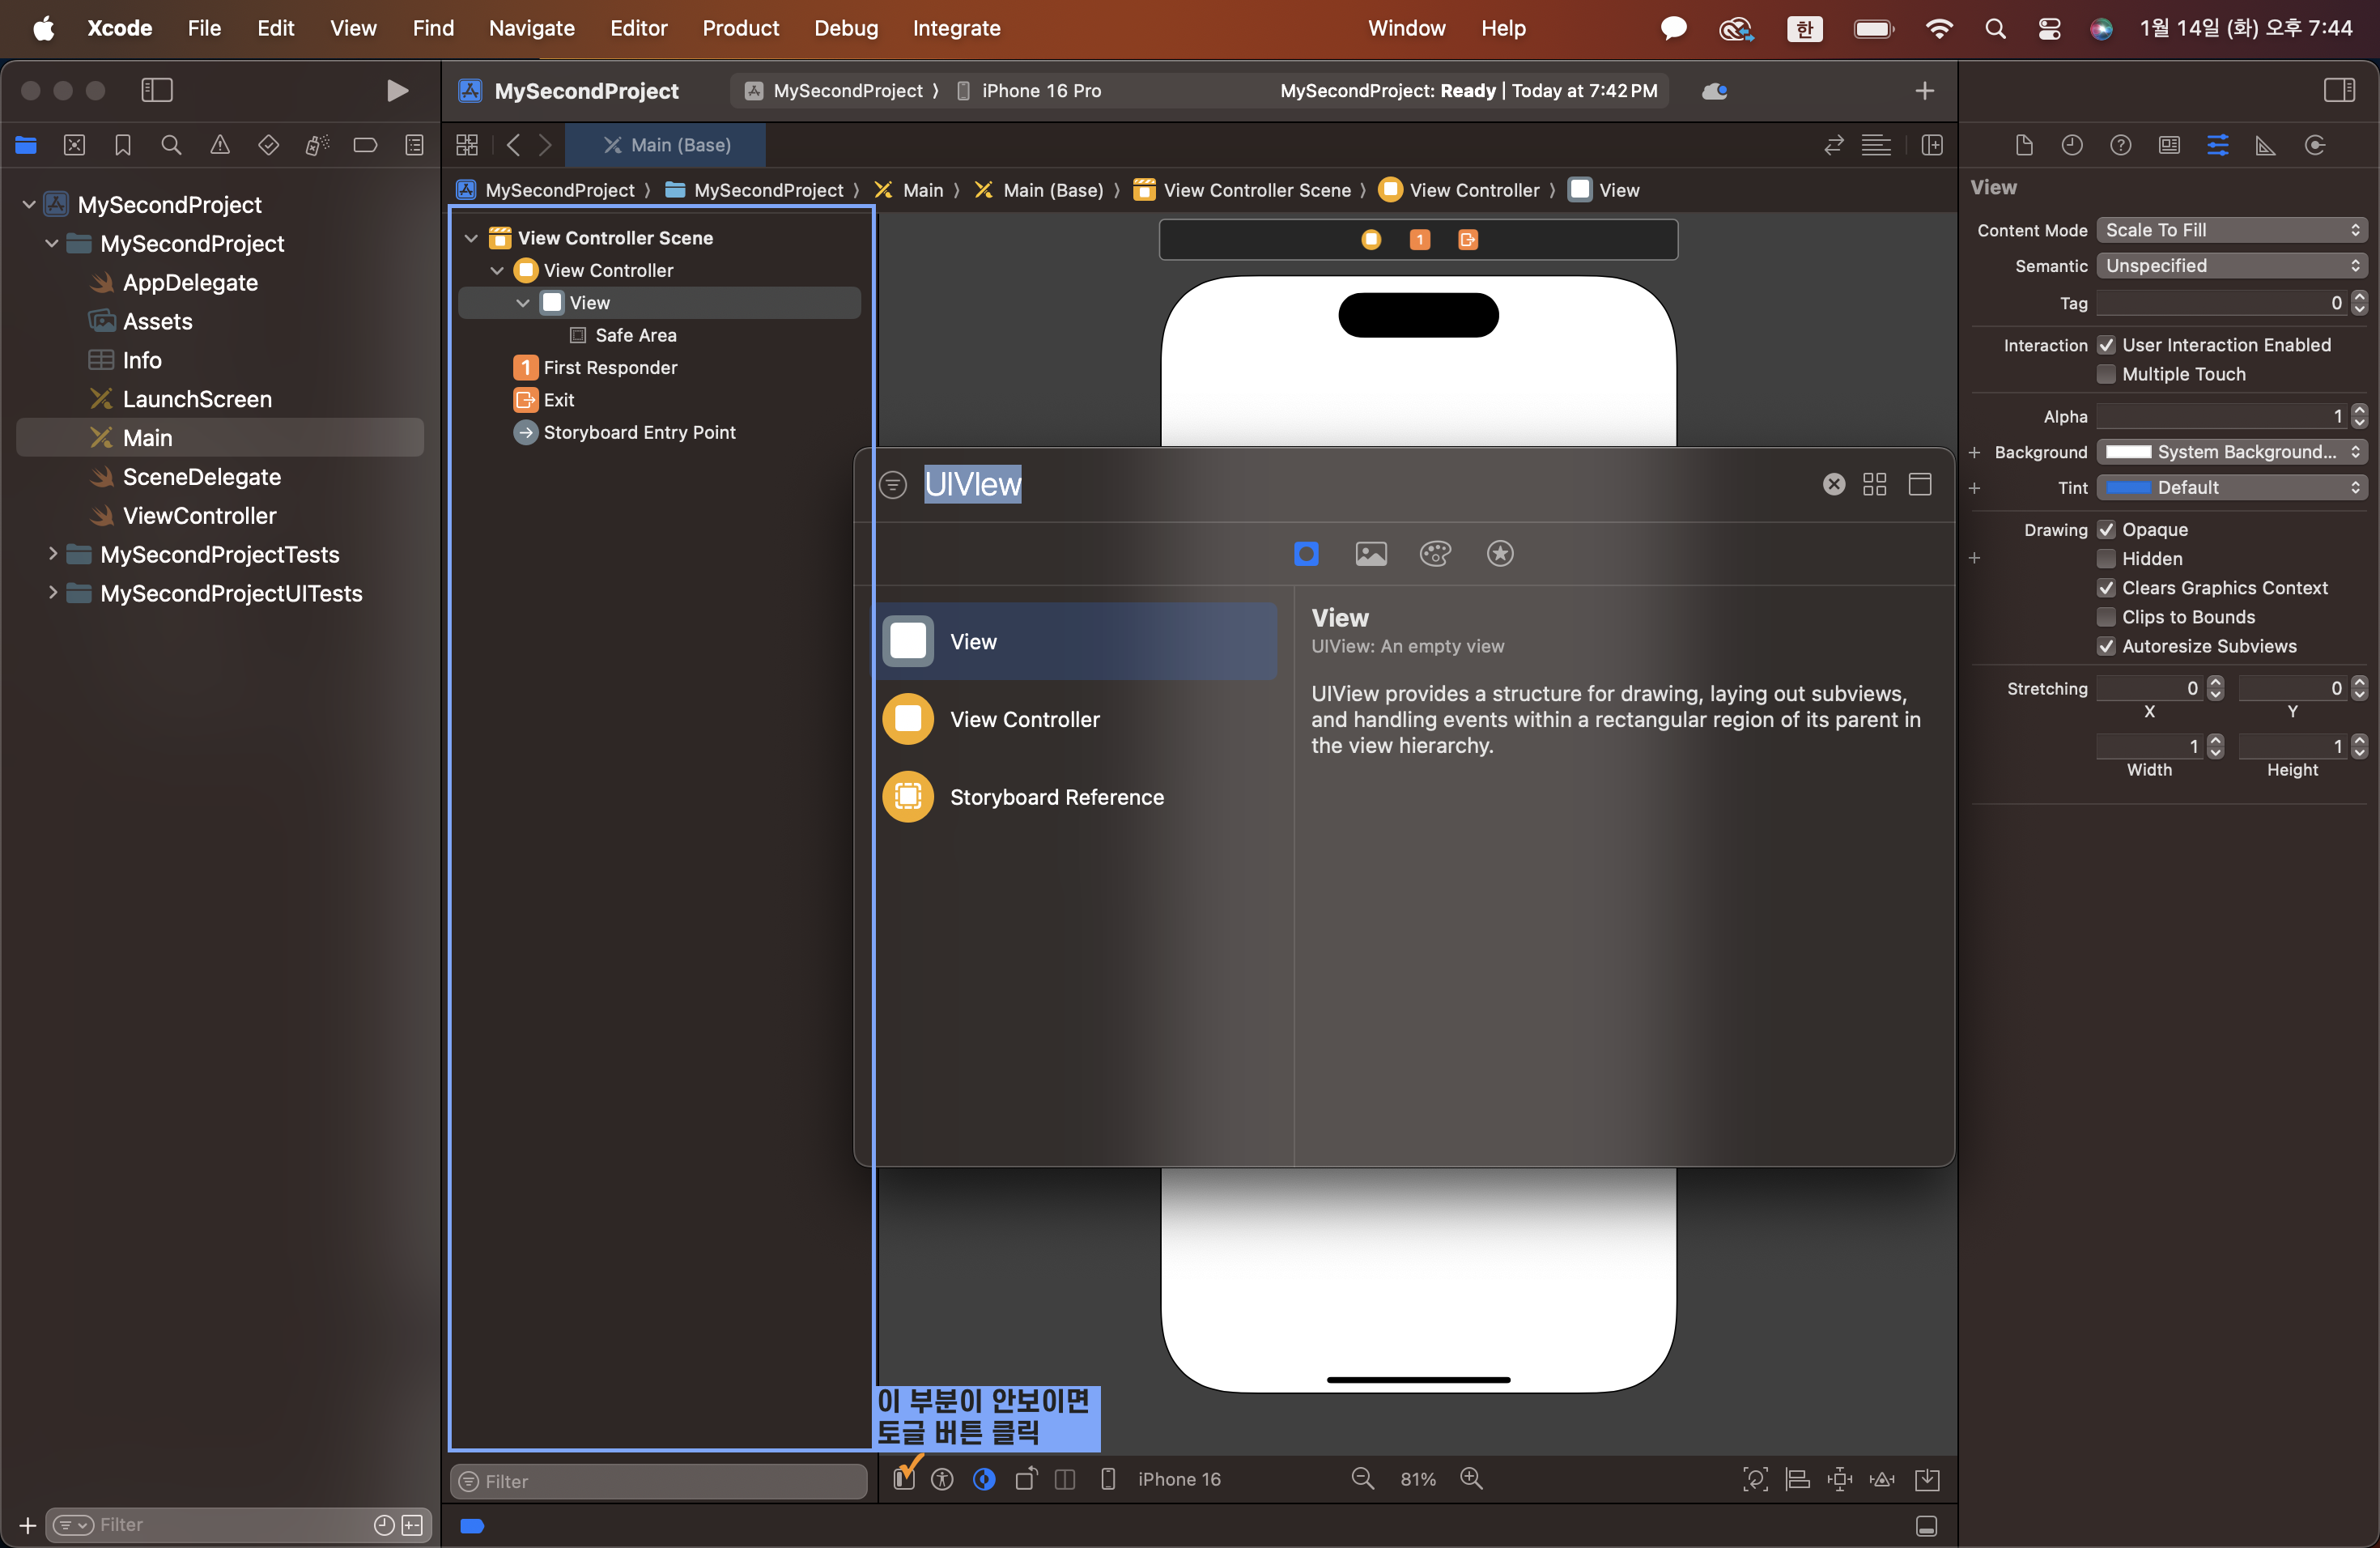Show the File inspector
This screenshot has width=2380, height=1548.
(x=2023, y=146)
